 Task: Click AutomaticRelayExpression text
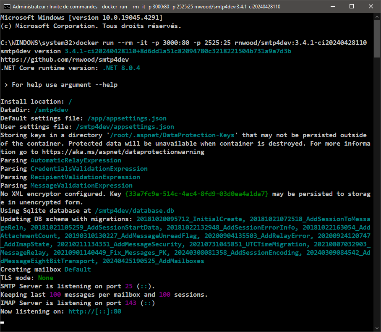click(x=76, y=160)
